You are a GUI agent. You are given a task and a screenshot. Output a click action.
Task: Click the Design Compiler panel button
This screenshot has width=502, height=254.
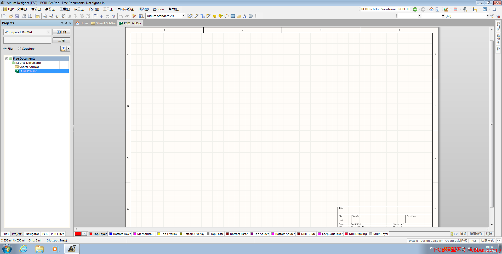point(431,241)
